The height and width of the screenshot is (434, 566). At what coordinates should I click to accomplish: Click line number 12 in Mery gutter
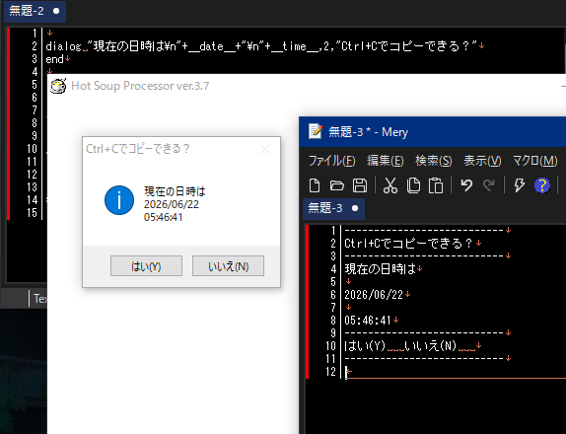click(330, 372)
